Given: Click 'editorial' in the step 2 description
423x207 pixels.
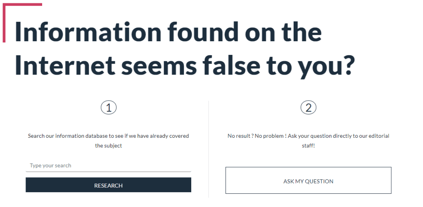Looking at the screenshot, I should [379, 136].
